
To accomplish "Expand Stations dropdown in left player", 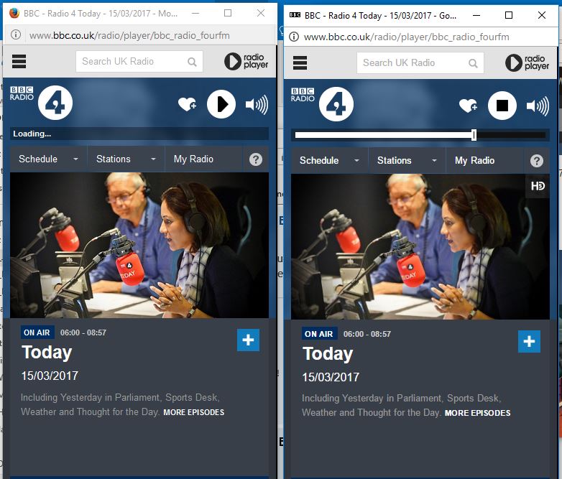I will coord(126,159).
